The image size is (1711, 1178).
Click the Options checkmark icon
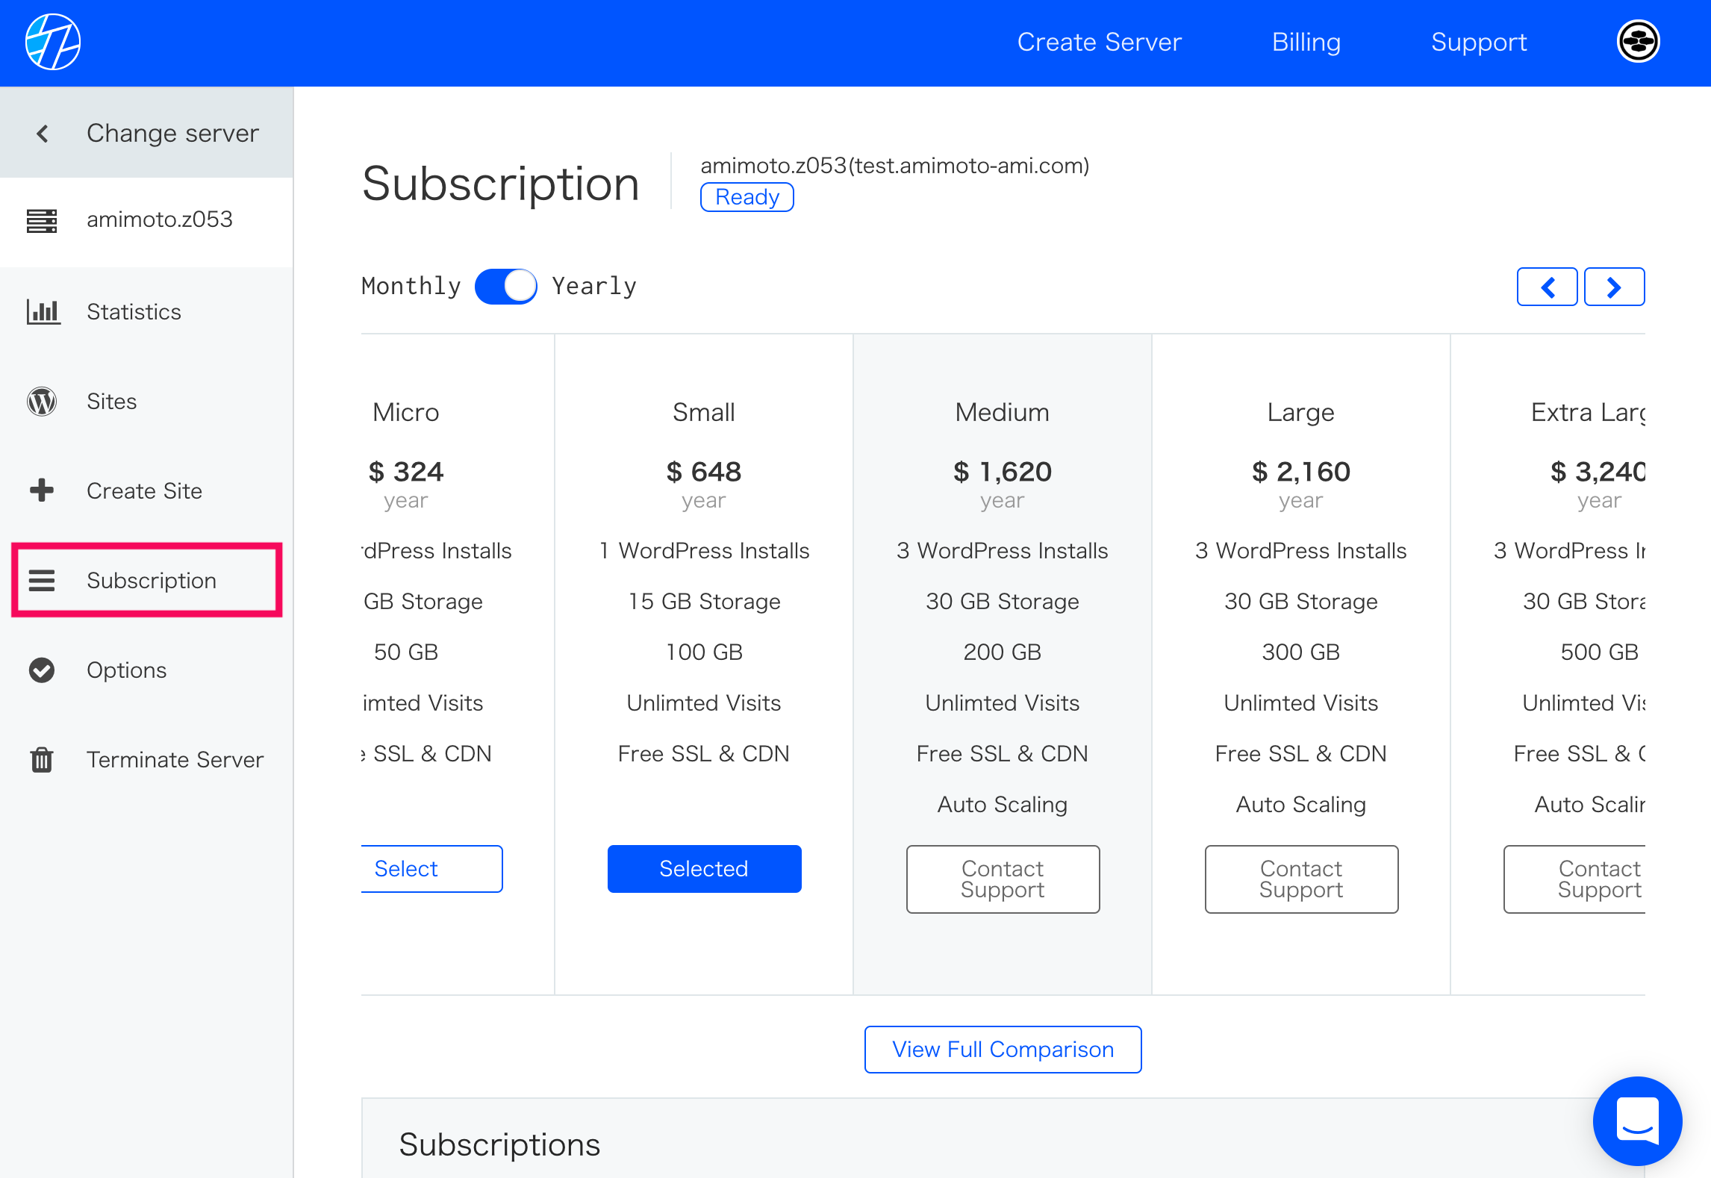point(42,670)
